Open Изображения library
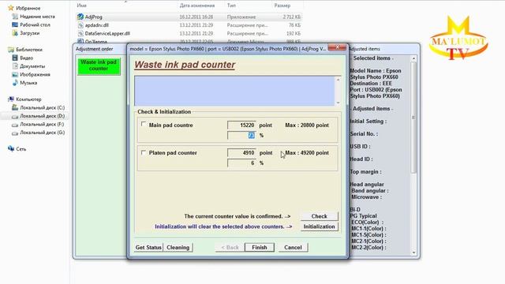The image size is (505, 284). pos(35,74)
